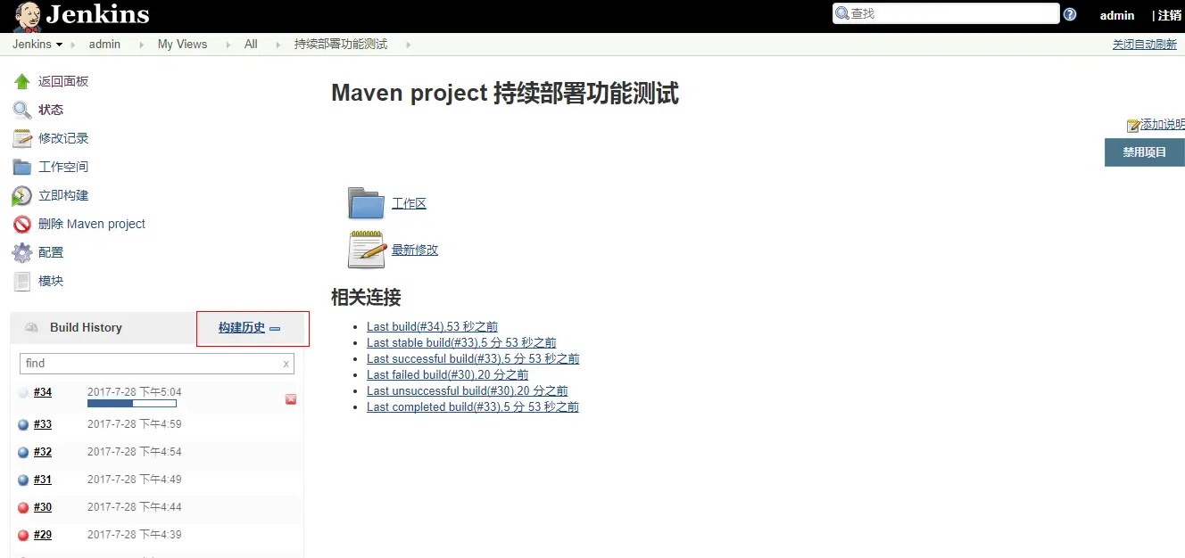Click the 立即构建 sidebar link
Screen dimensions: 1185x558
(x=63, y=195)
